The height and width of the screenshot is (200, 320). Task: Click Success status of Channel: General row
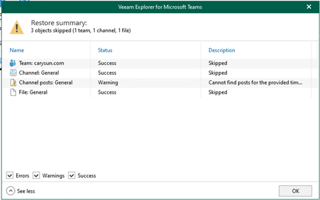[107, 73]
